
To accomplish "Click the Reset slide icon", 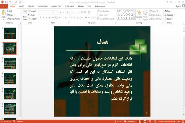I will click(x=29, y=15).
